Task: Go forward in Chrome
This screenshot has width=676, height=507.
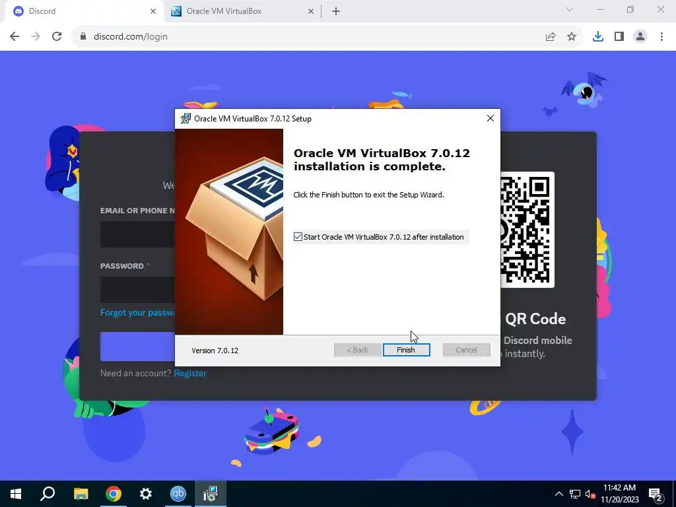Action: [36, 36]
